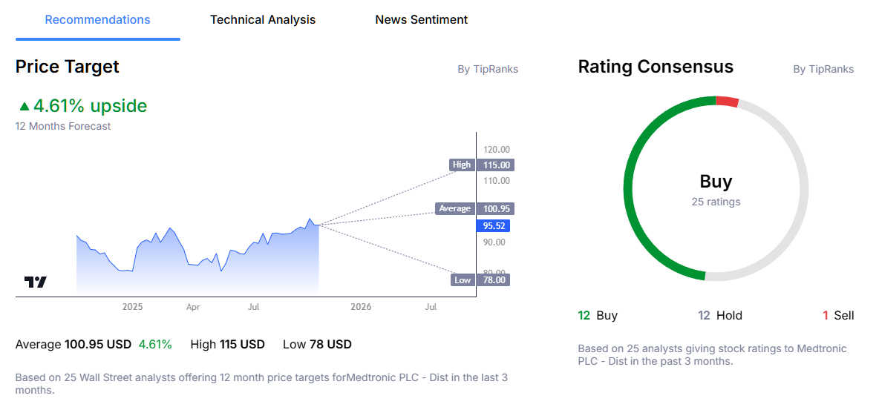Viewport: 879px width, 407px height.
Task: Open the Recommendations tab
Action: click(97, 20)
